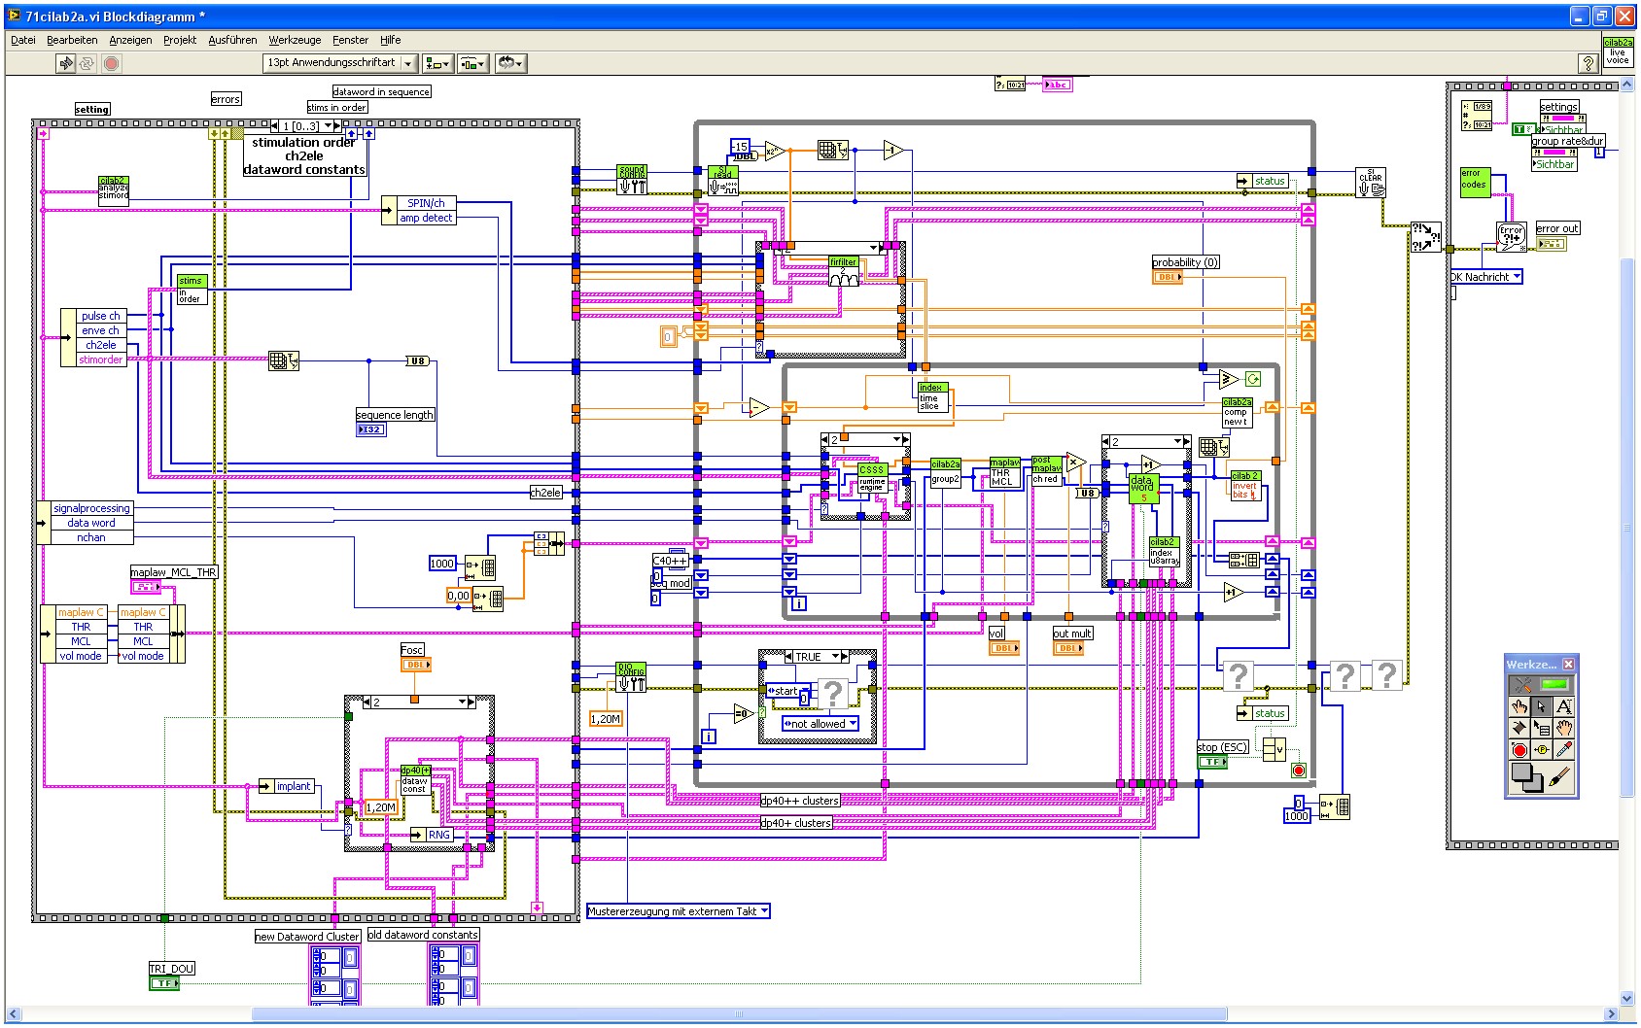Click the Merge Errors node
The image size is (1641, 1028).
tap(1425, 237)
